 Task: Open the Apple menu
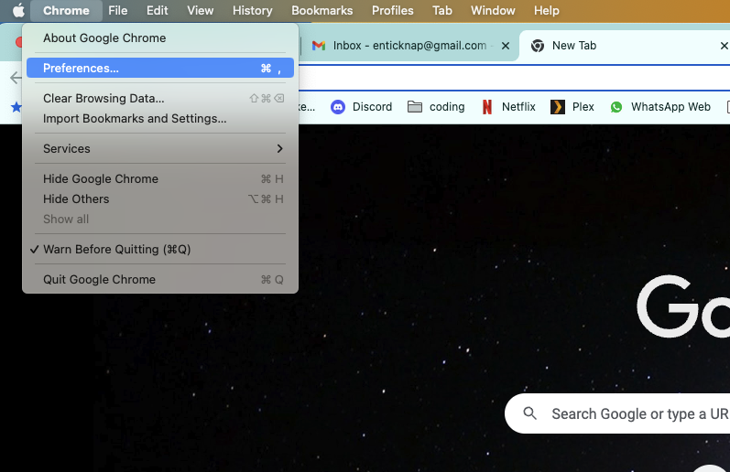pos(18,10)
